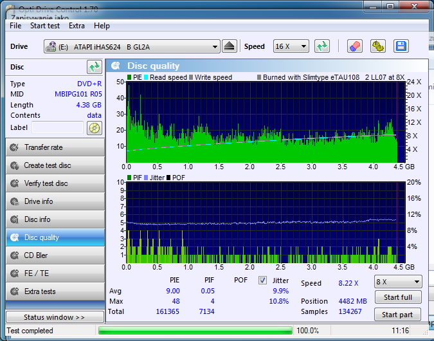
Task: Open options with the yellow gear icon
Action: tap(378, 46)
